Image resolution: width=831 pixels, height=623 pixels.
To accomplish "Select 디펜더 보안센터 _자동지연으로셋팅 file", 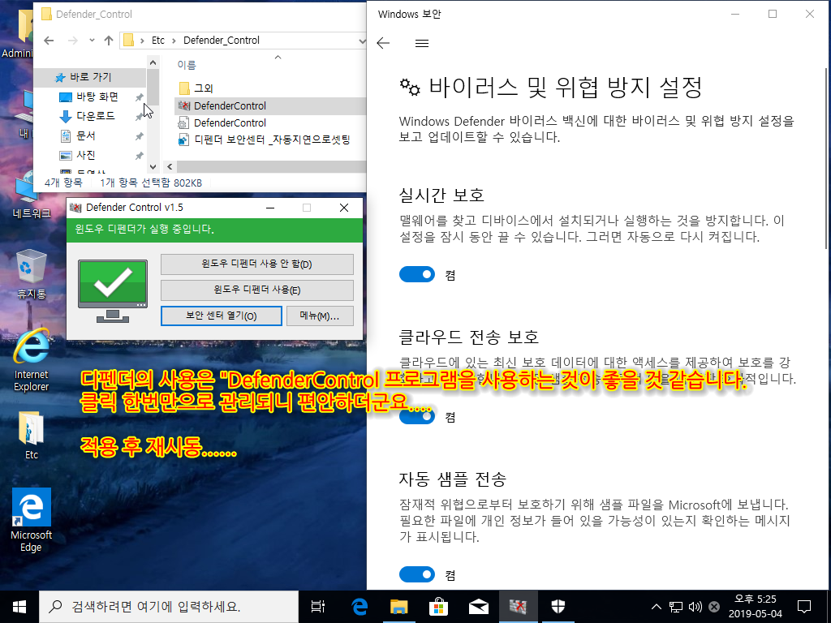I will (x=265, y=140).
